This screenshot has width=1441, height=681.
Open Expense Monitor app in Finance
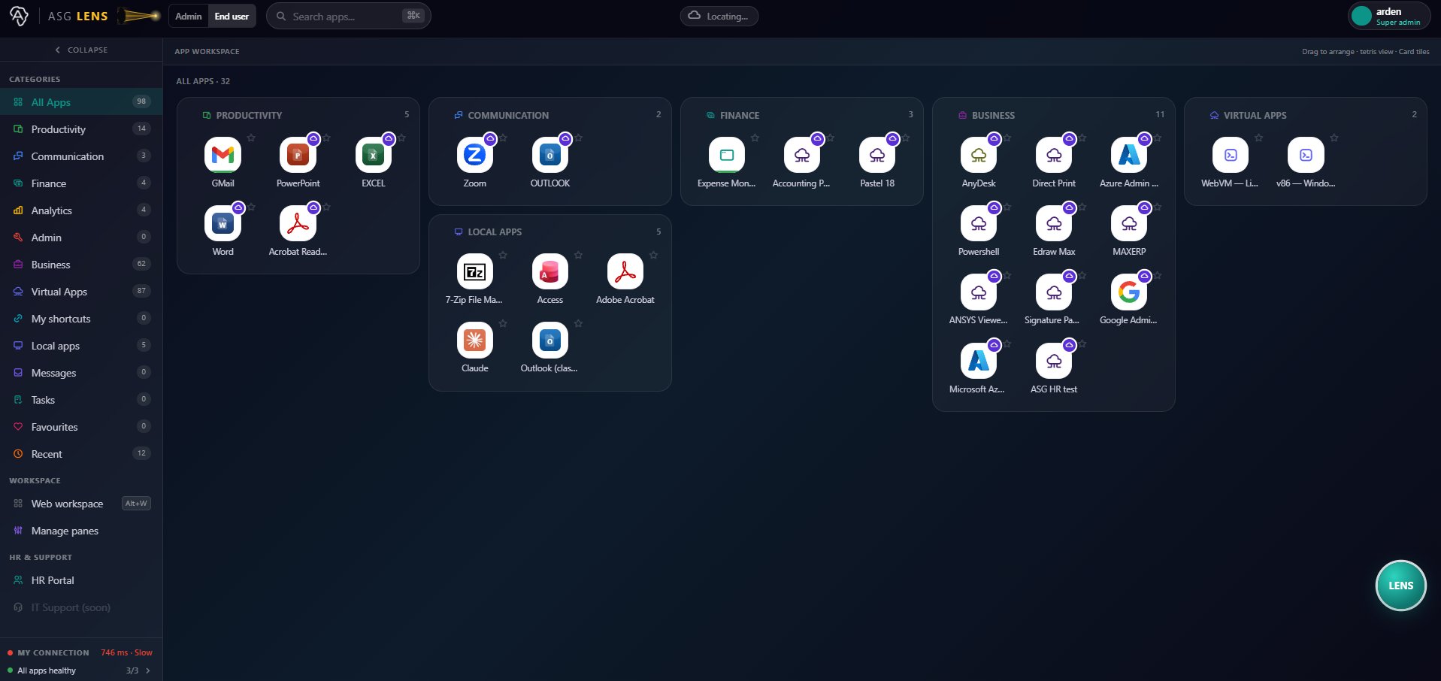pyautogui.click(x=726, y=155)
